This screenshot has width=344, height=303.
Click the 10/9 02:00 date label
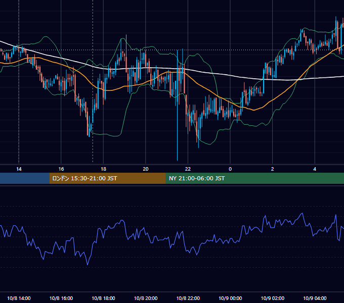point(273,298)
